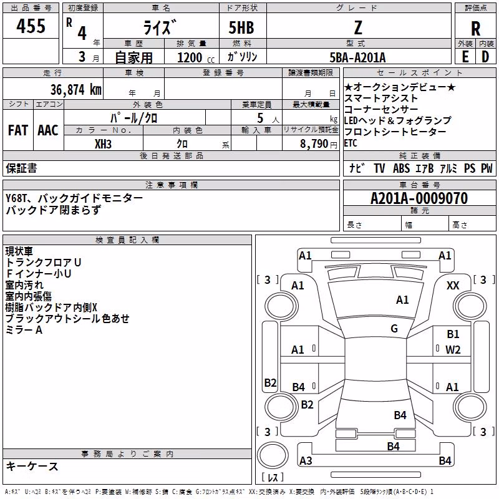Click ナビ in genuine equipment
Viewport: 499px width, 499px height.
(x=357, y=168)
